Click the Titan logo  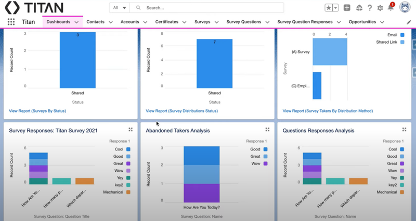pyautogui.click(x=34, y=7)
